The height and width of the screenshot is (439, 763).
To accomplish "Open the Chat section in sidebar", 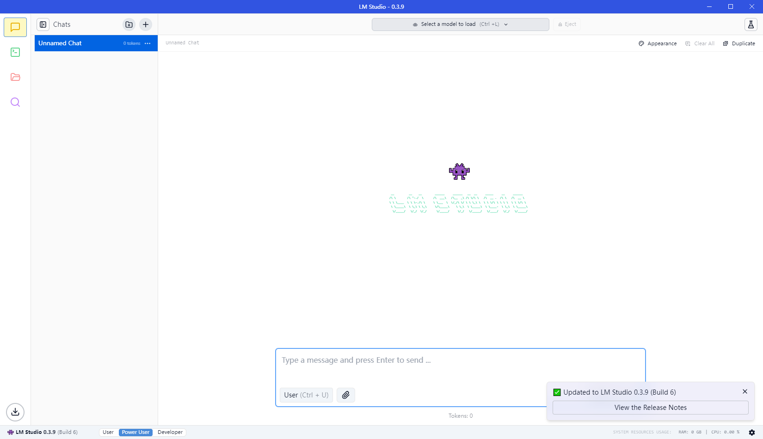I will tap(15, 27).
